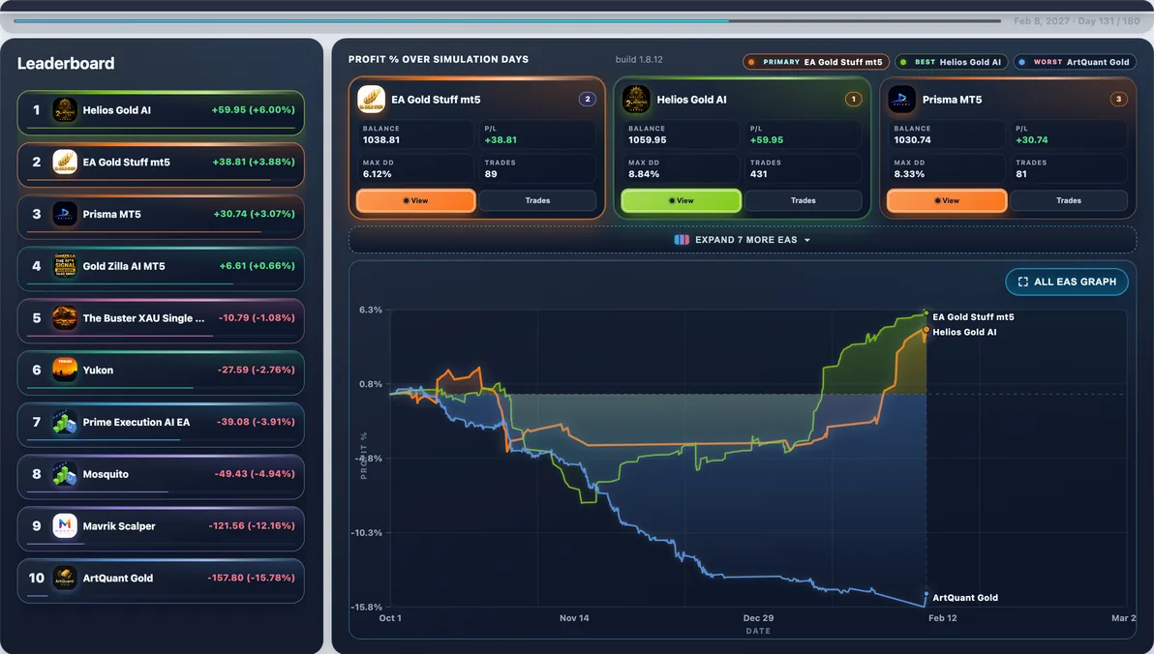Select the Worst ArtQuant Gold legend chip
This screenshot has height=654, width=1154.
(x=1076, y=63)
